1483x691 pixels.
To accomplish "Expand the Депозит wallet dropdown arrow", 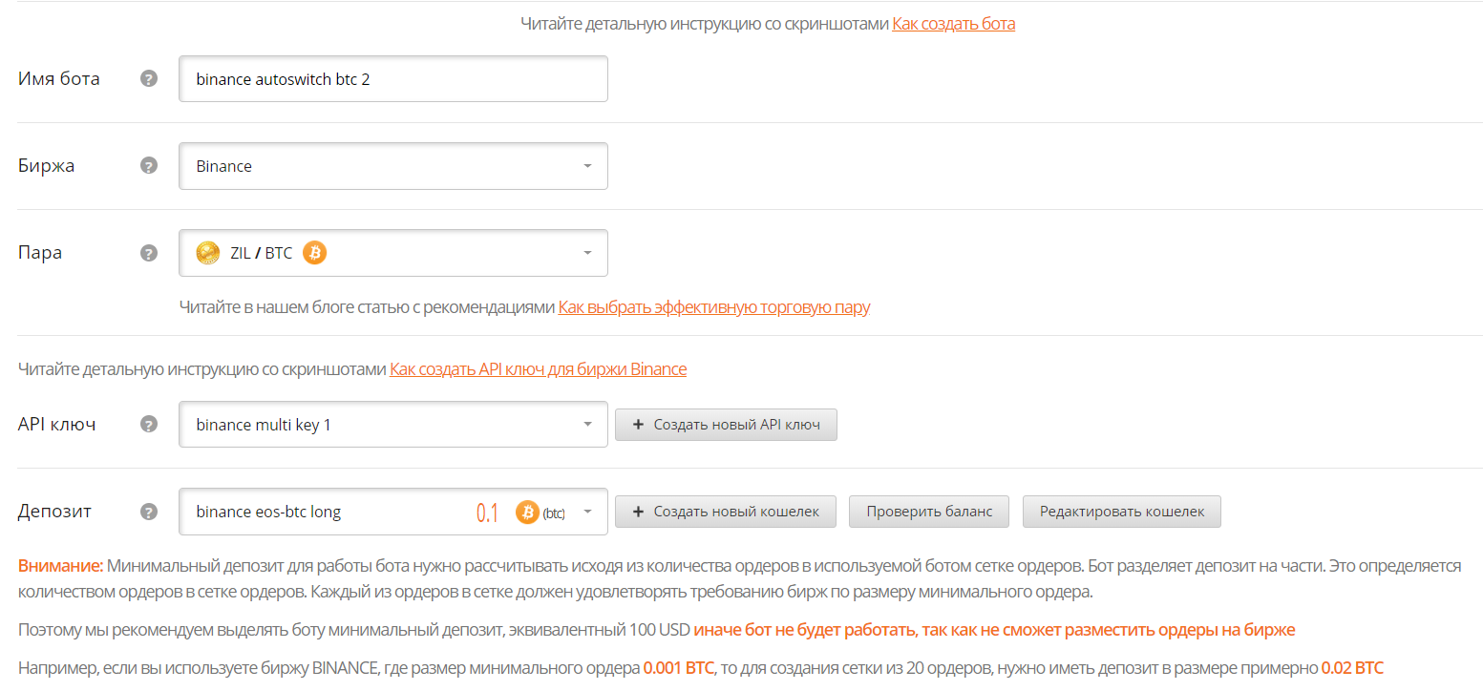I will [587, 512].
